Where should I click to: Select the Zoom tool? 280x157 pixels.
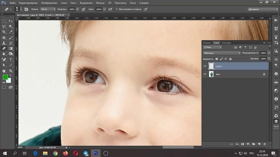(10, 71)
